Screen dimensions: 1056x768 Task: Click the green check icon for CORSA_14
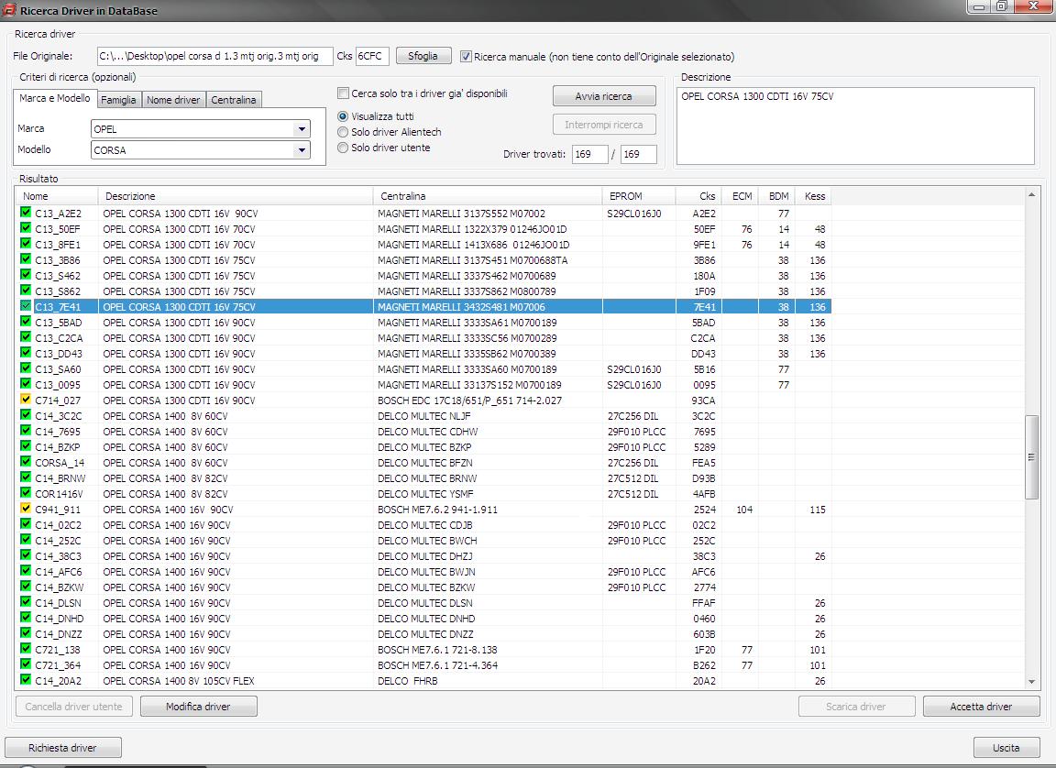pos(26,462)
